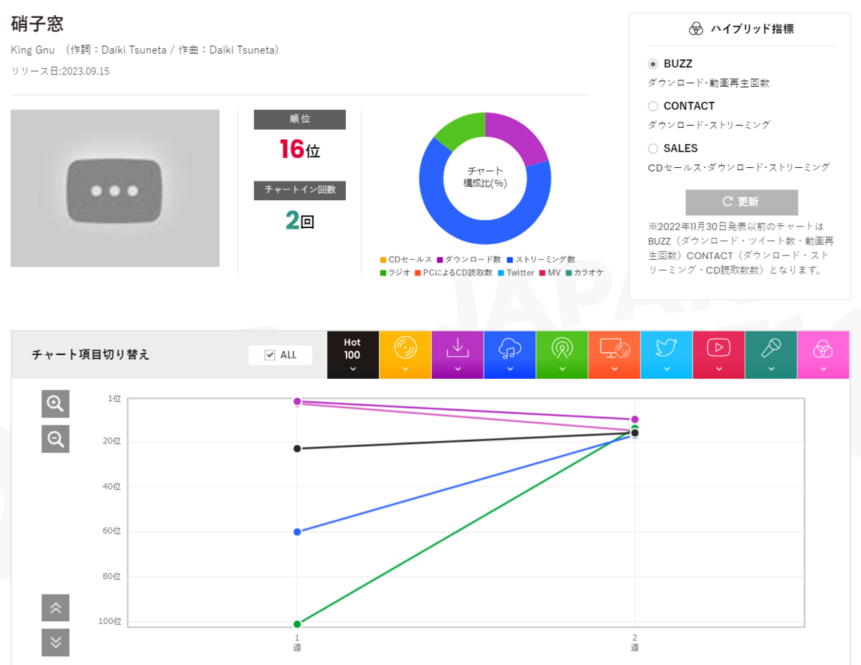Click the ハイブリッド指標 heading
The height and width of the screenshot is (665, 861).
752,29
